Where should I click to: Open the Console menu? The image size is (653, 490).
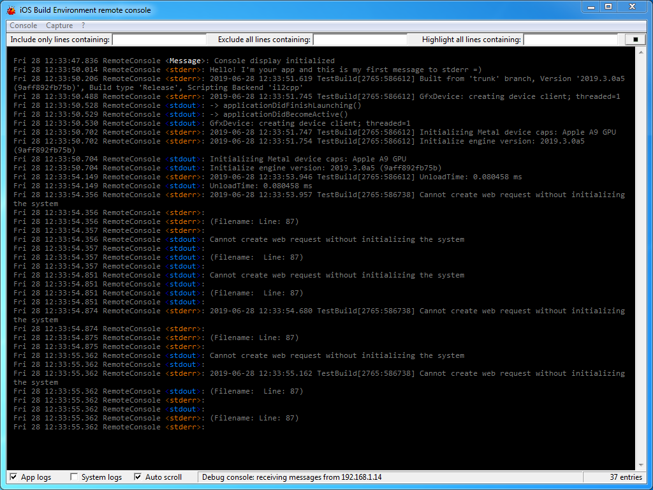[x=24, y=26]
